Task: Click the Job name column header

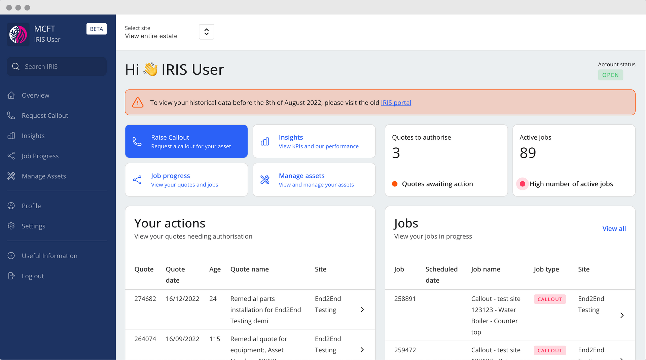Action: tap(486, 269)
